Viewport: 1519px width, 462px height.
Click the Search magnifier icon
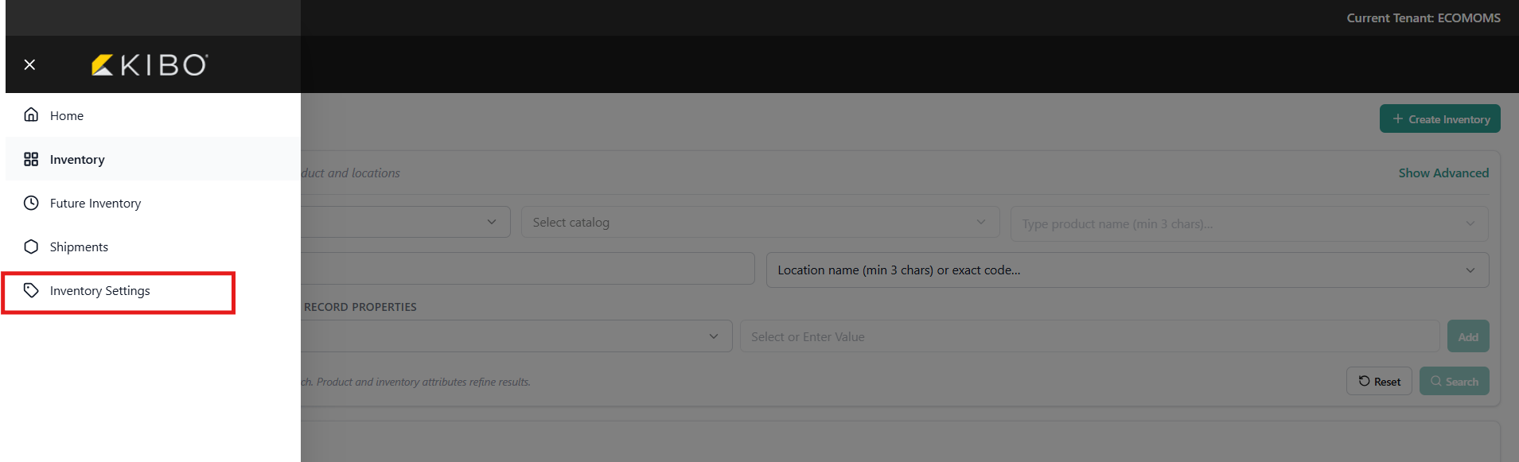[1435, 381]
